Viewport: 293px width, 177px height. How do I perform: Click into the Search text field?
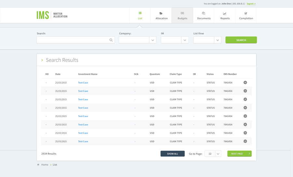click(76, 40)
